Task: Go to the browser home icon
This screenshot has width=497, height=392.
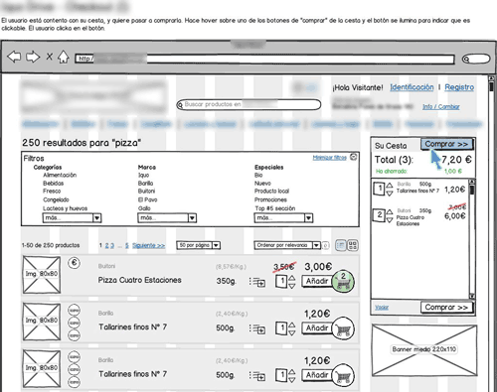Action: click(64, 57)
